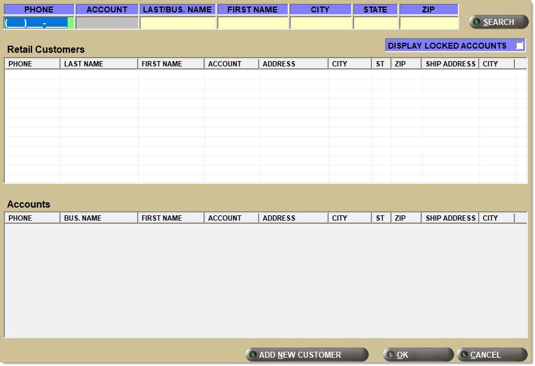Sort Accounts table by Zip column

pyautogui.click(x=406, y=218)
